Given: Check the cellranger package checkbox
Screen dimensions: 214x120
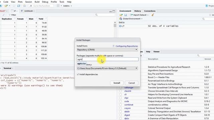Looking at the screenshot, I should (120, 88).
